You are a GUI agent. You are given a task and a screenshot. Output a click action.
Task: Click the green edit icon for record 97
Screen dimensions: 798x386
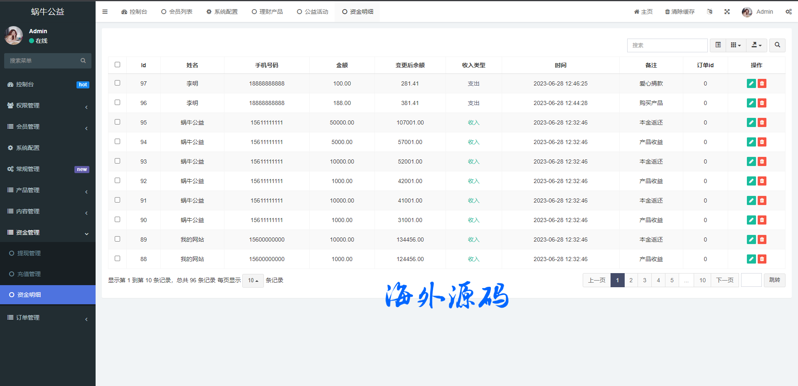[751, 83]
